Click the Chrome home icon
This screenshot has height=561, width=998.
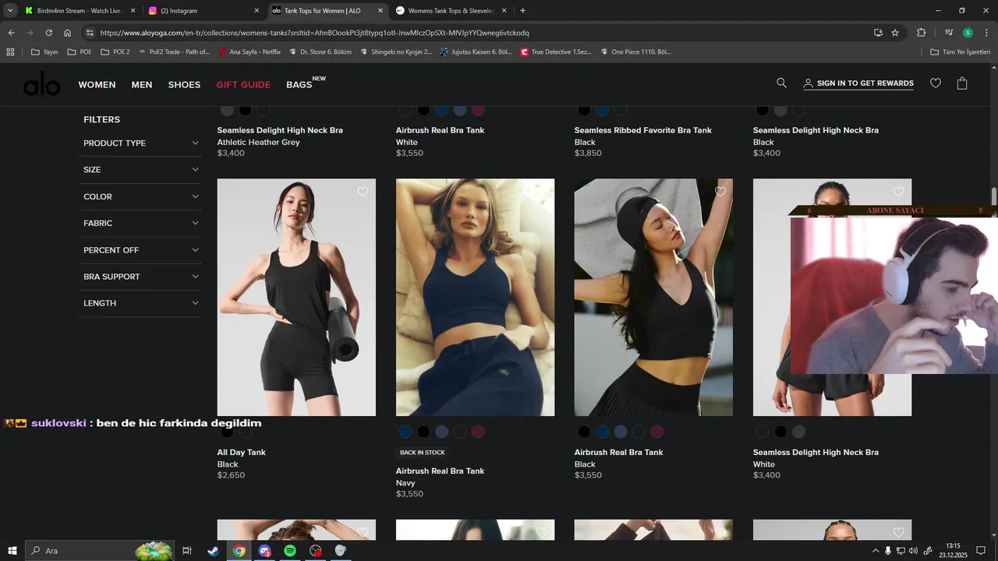tap(67, 33)
